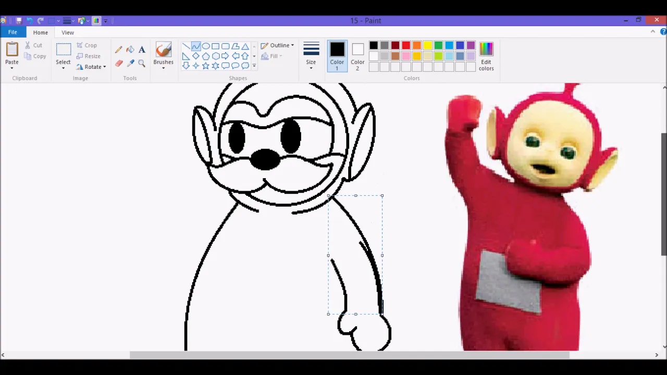The height and width of the screenshot is (375, 667).
Task: Select the Color picker tool
Action: [131, 64]
